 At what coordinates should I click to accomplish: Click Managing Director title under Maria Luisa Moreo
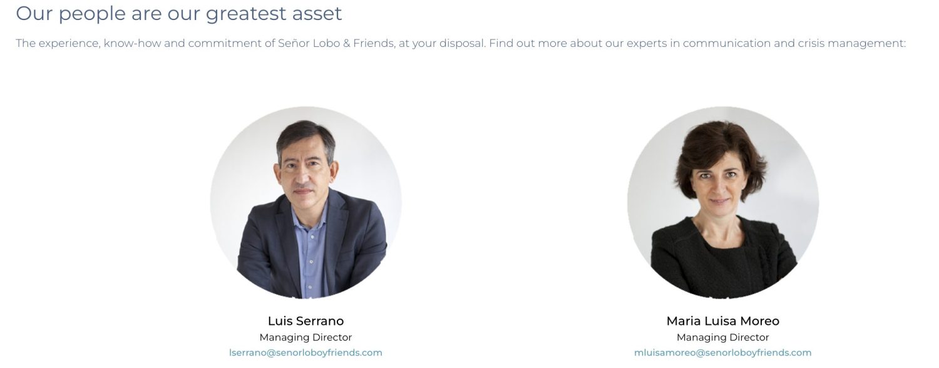[722, 337]
